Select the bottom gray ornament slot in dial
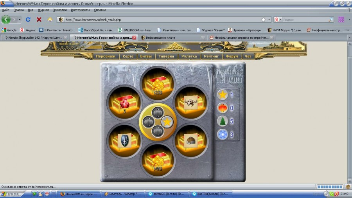This screenshot has height=198, width=352. (158, 131)
